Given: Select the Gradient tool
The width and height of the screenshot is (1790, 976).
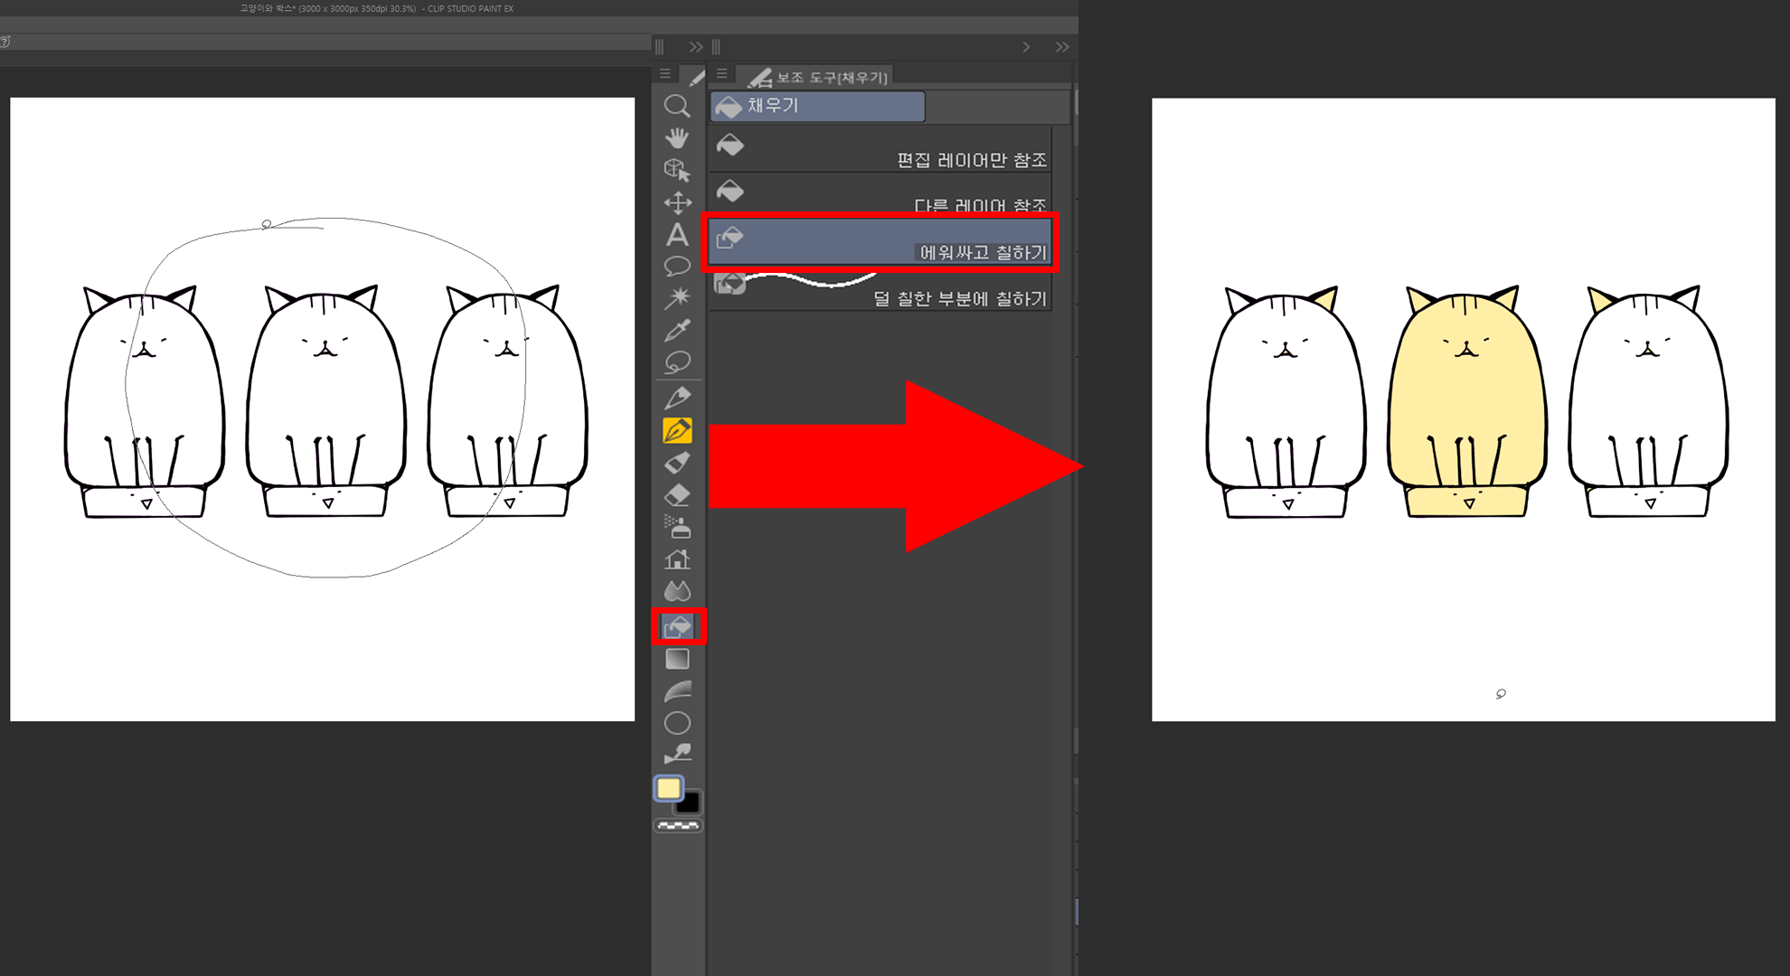Looking at the screenshot, I should pos(676,659).
